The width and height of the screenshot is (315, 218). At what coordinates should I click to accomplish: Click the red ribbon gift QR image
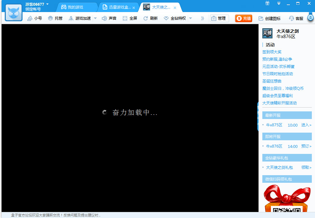pos(287,198)
